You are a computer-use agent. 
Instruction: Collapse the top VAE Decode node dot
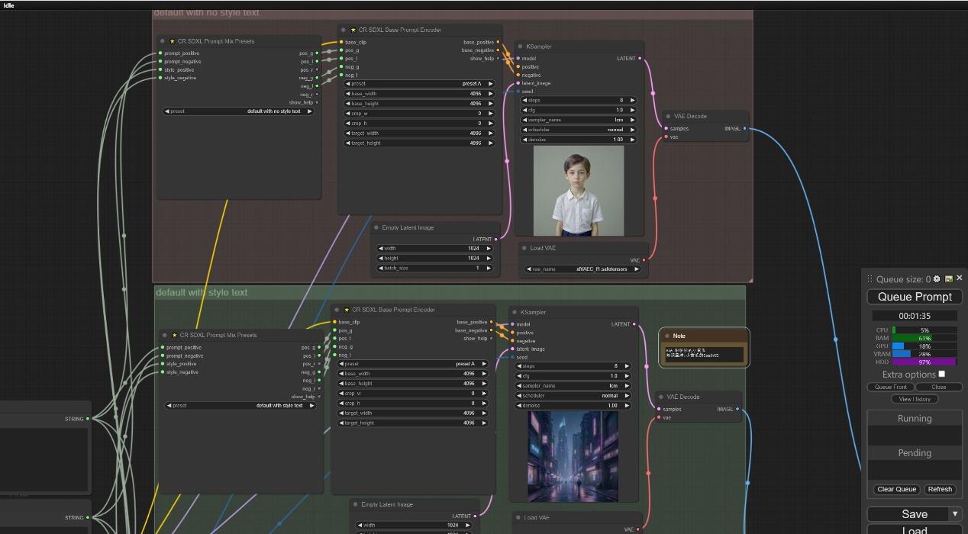point(667,117)
